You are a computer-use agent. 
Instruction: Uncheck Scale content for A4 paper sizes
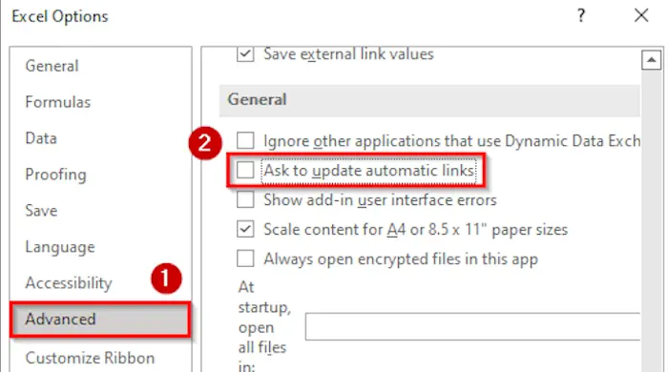tap(245, 230)
